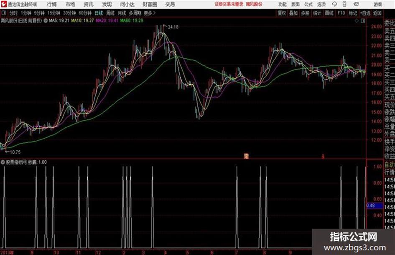Switch to 15分钟 period tab
Screen dimensions: 395x255
pos(54,13)
